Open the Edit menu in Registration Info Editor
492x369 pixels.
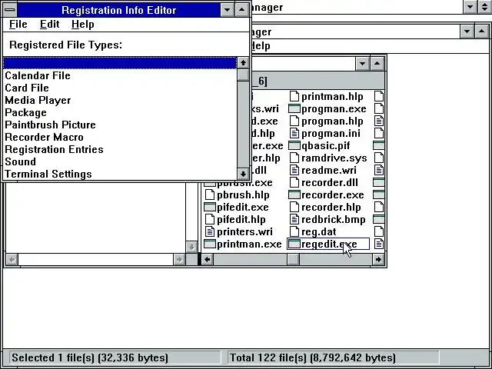[49, 24]
